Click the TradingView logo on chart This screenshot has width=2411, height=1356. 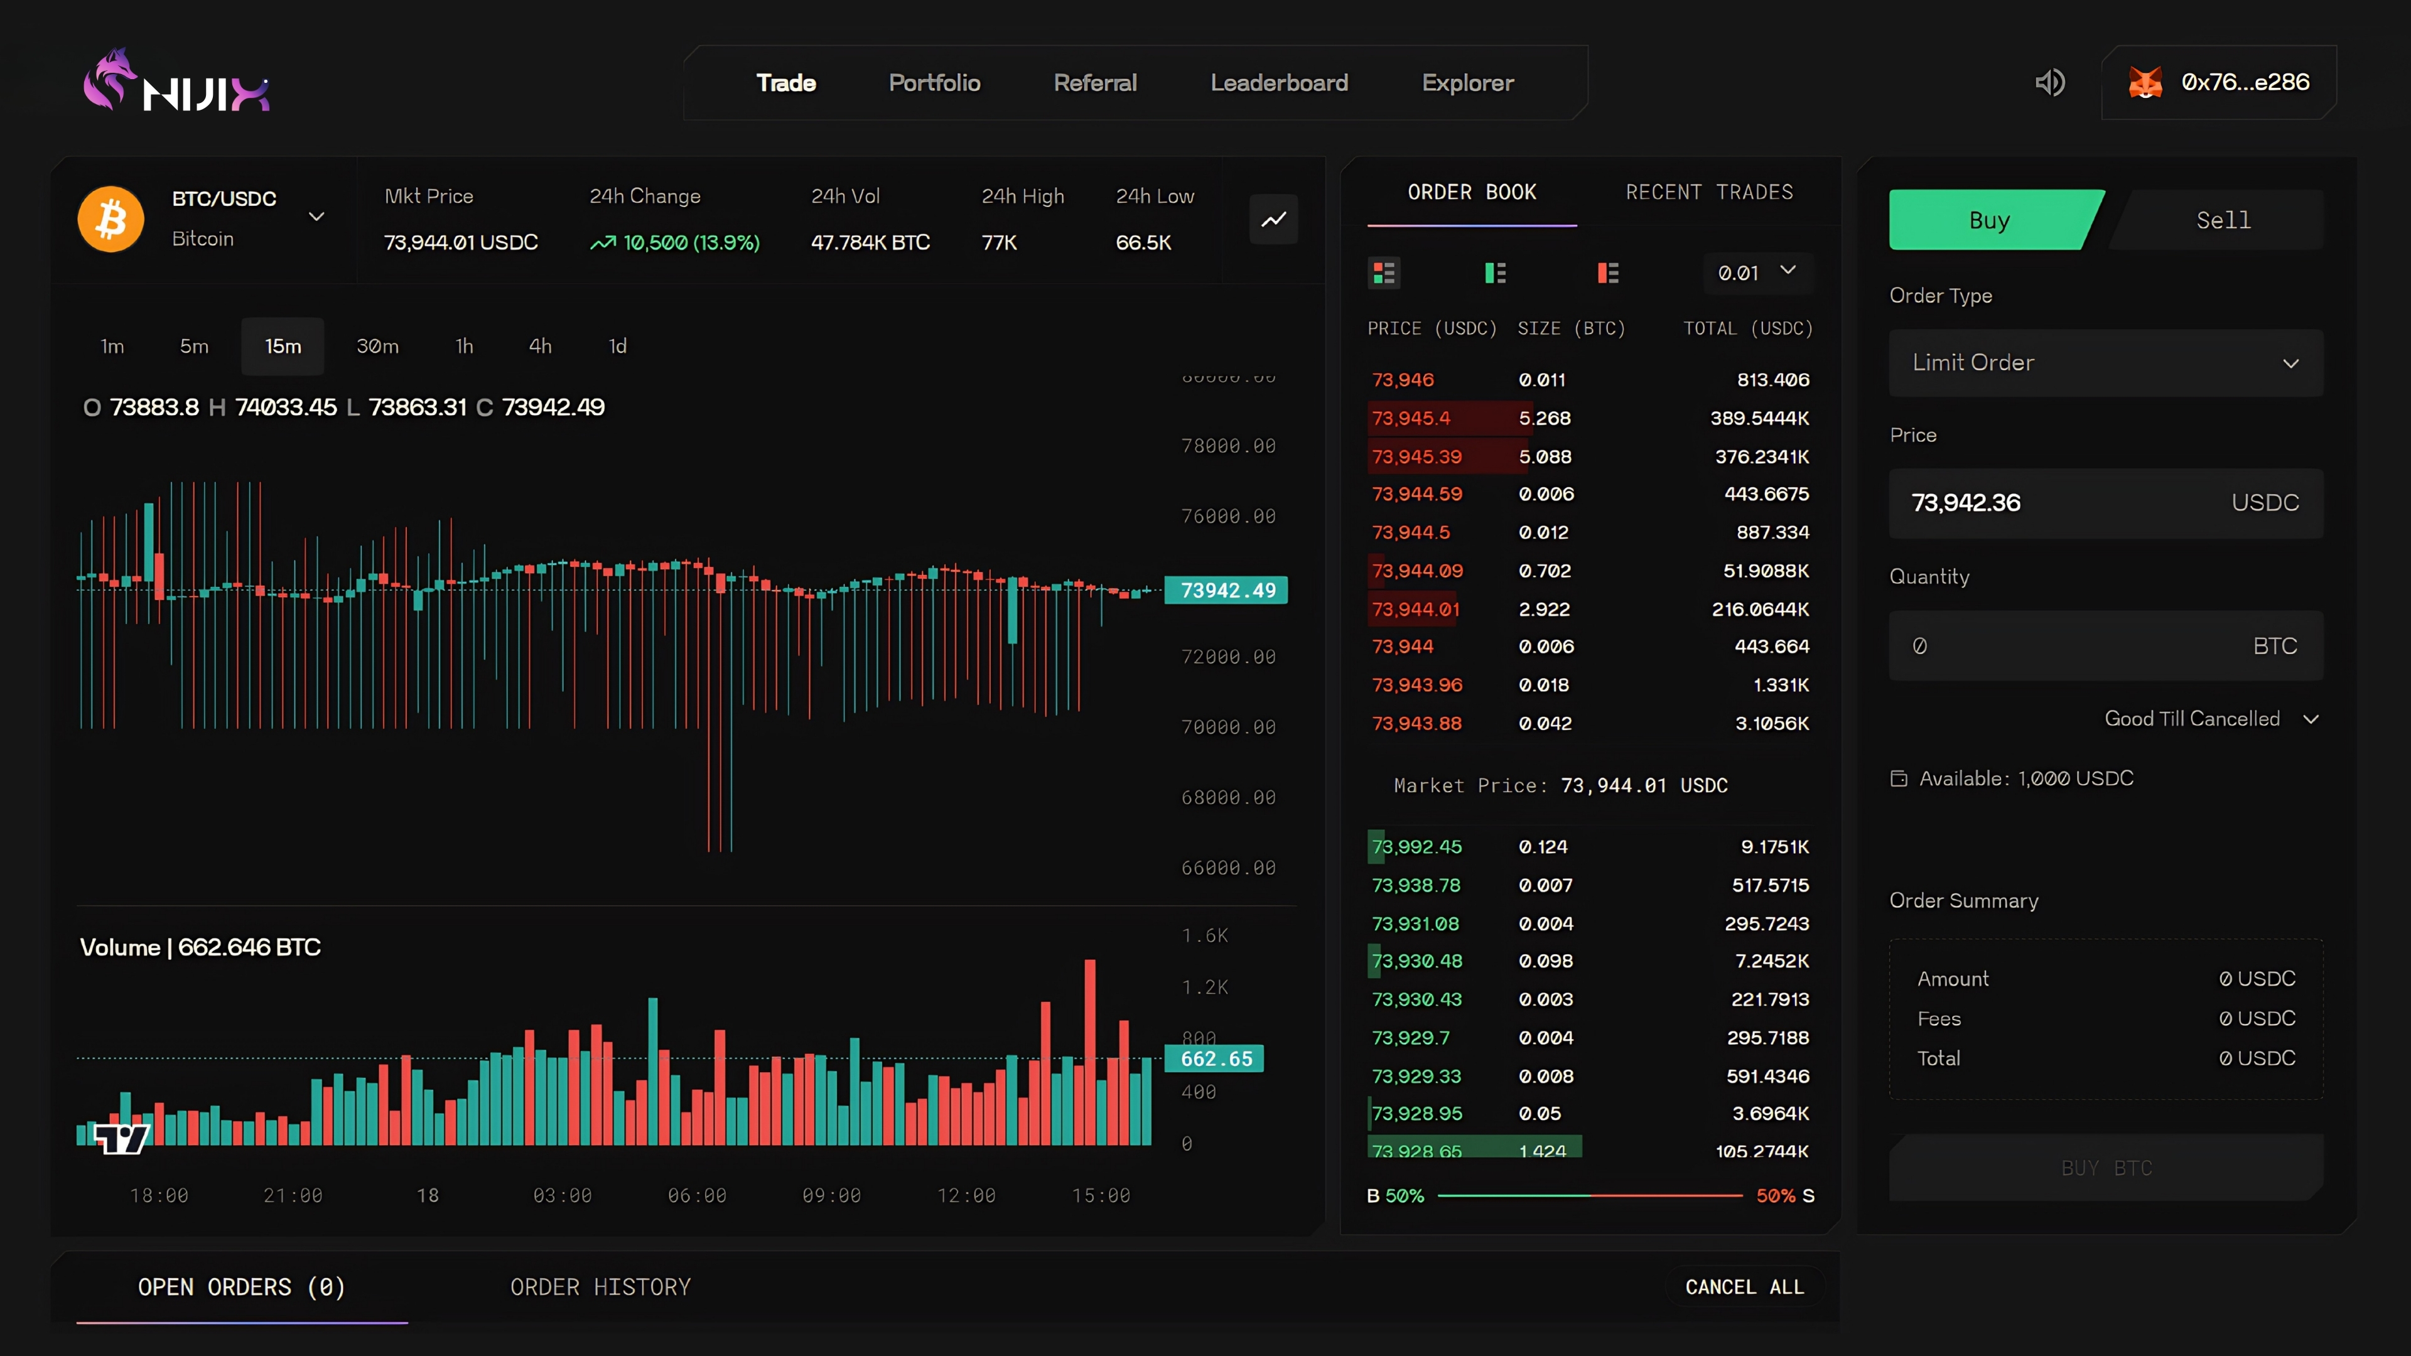click(x=122, y=1138)
